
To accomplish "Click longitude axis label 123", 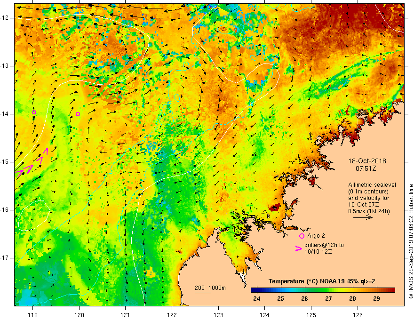I will 218,315.
